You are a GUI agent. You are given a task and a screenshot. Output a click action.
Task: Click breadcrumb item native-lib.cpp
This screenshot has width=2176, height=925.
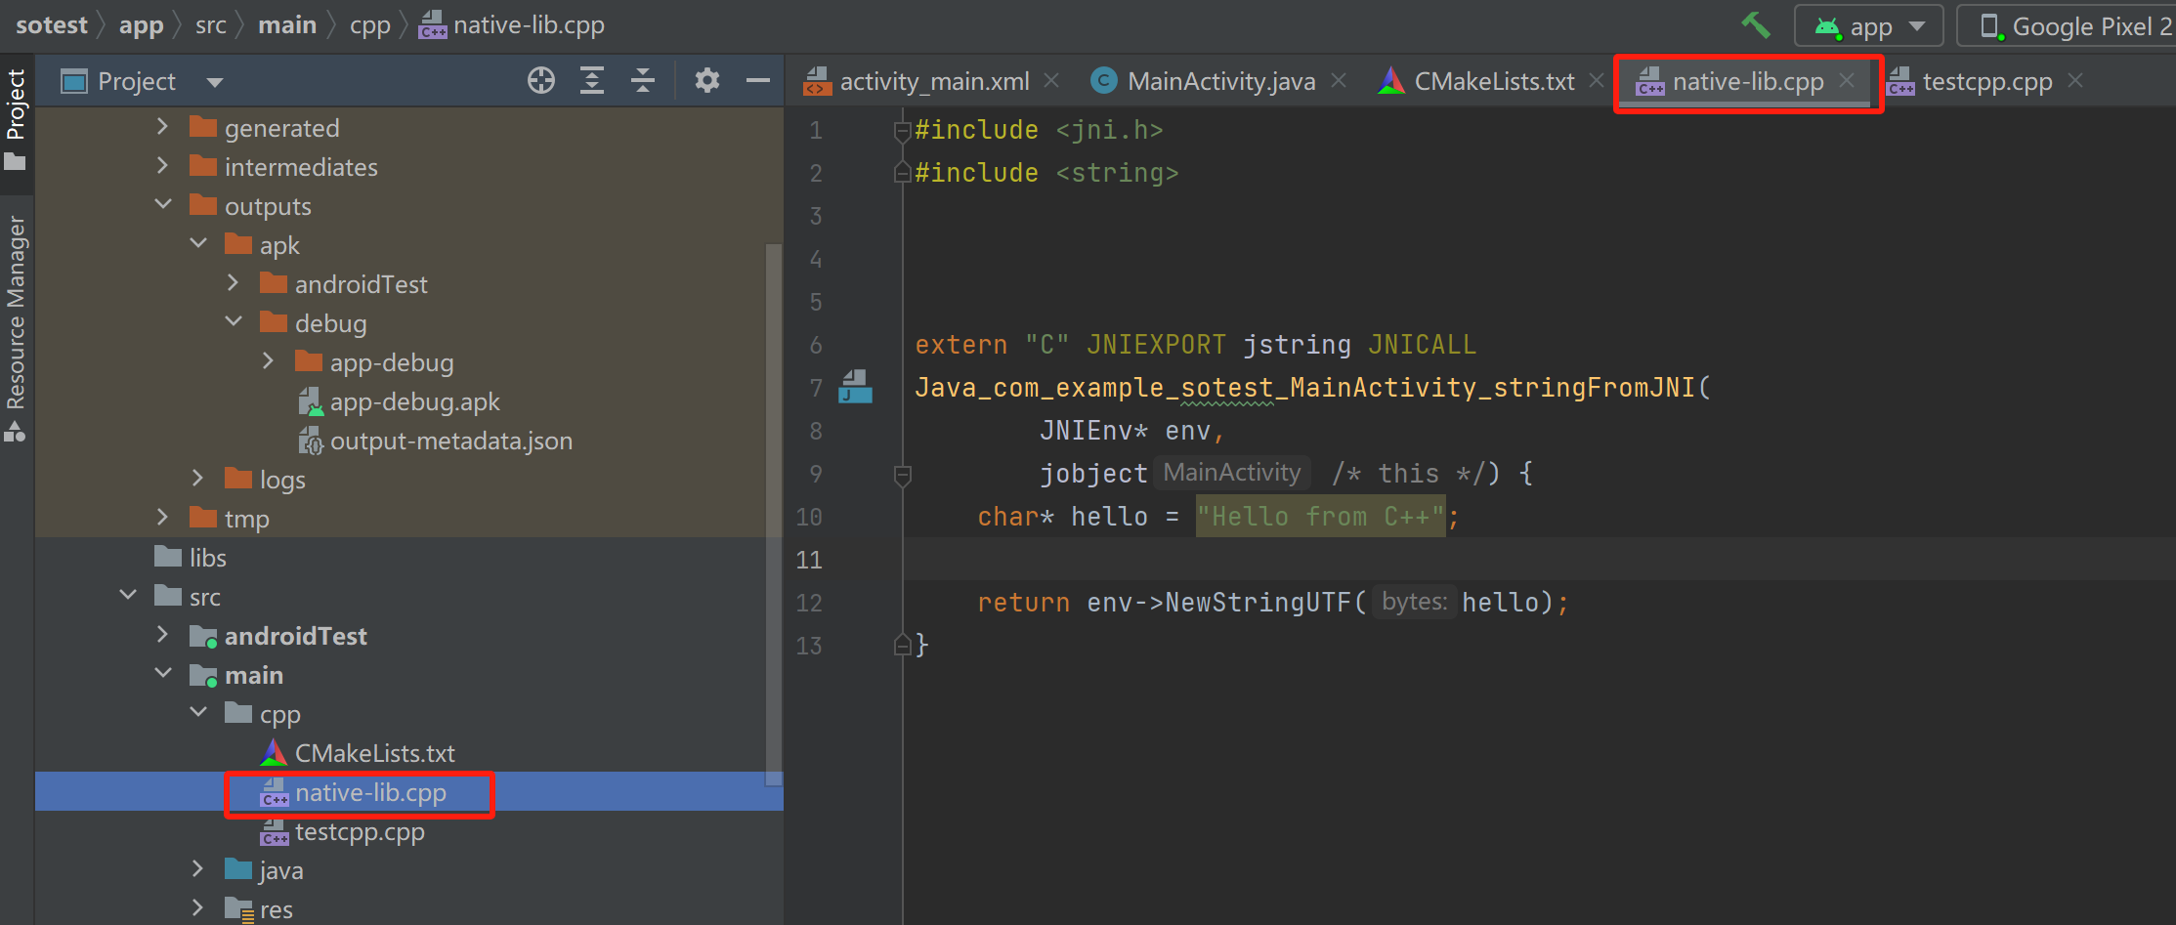(x=512, y=24)
